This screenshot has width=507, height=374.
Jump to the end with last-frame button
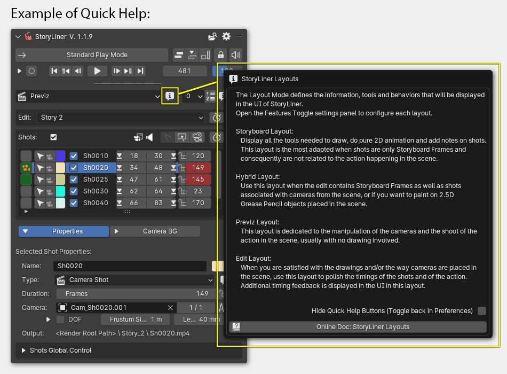[140, 71]
